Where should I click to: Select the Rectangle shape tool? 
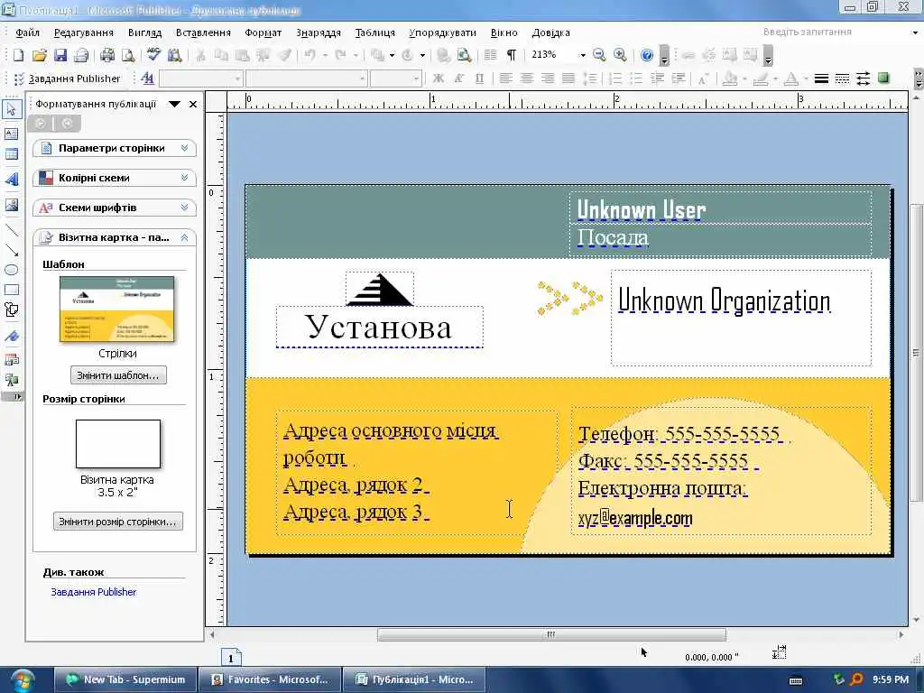click(x=11, y=290)
